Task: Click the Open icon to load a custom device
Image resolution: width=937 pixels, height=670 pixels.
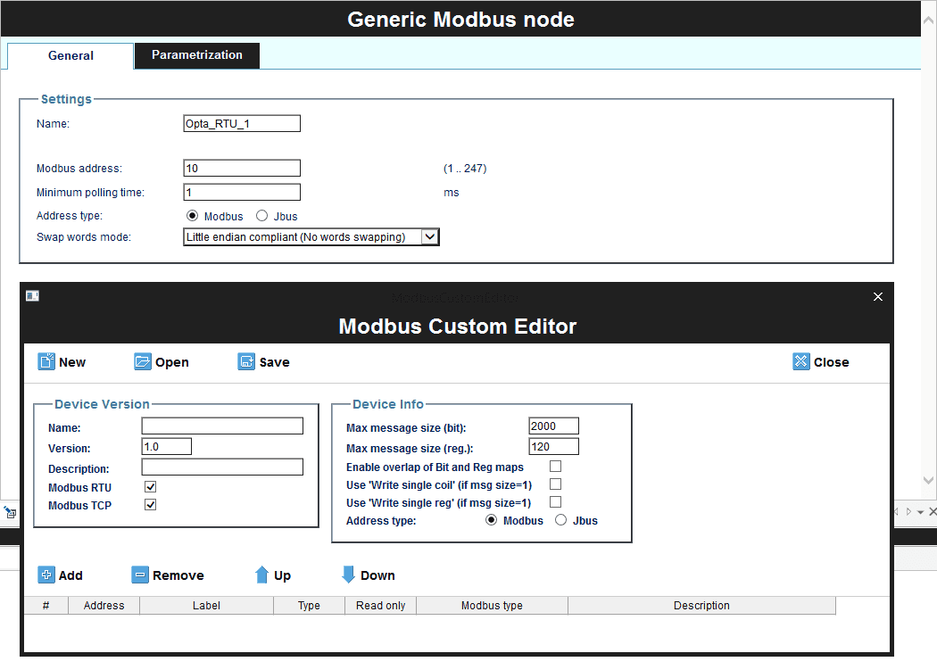Action: (143, 361)
